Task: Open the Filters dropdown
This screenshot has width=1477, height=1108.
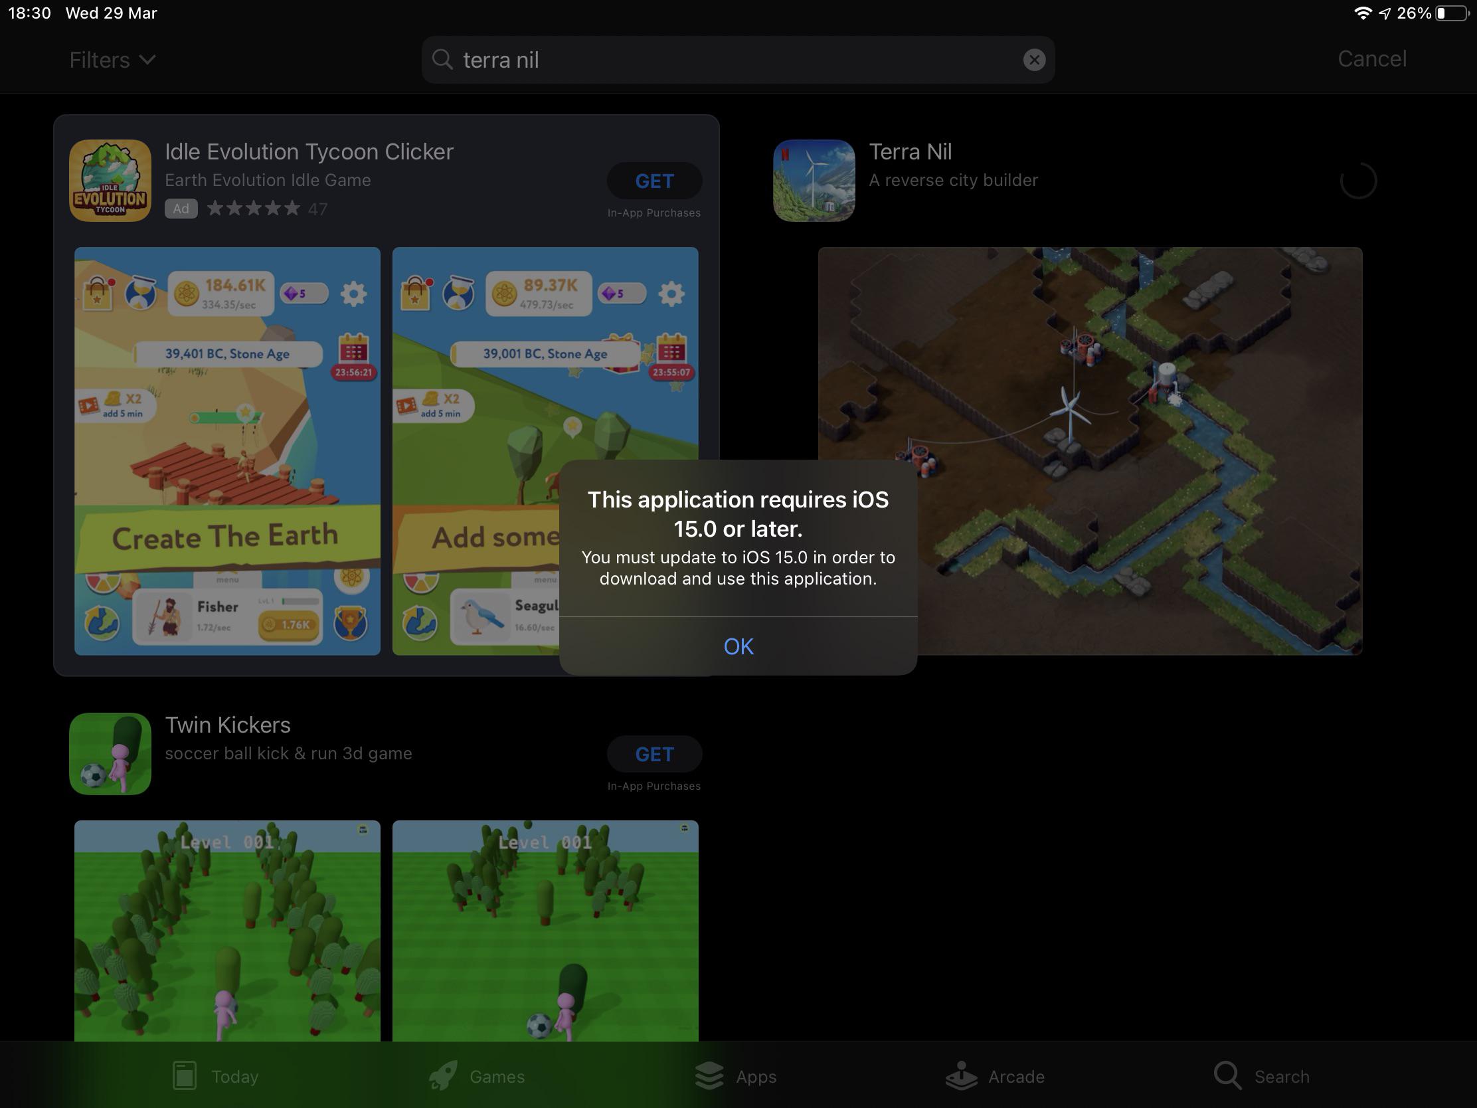Action: pyautogui.click(x=112, y=60)
